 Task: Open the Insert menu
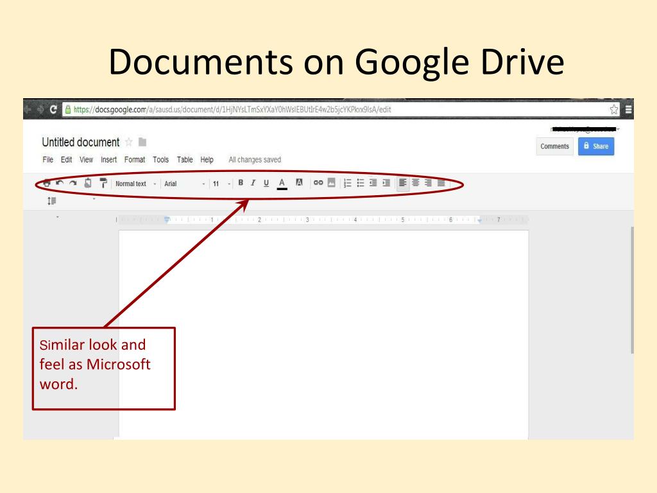pos(108,160)
